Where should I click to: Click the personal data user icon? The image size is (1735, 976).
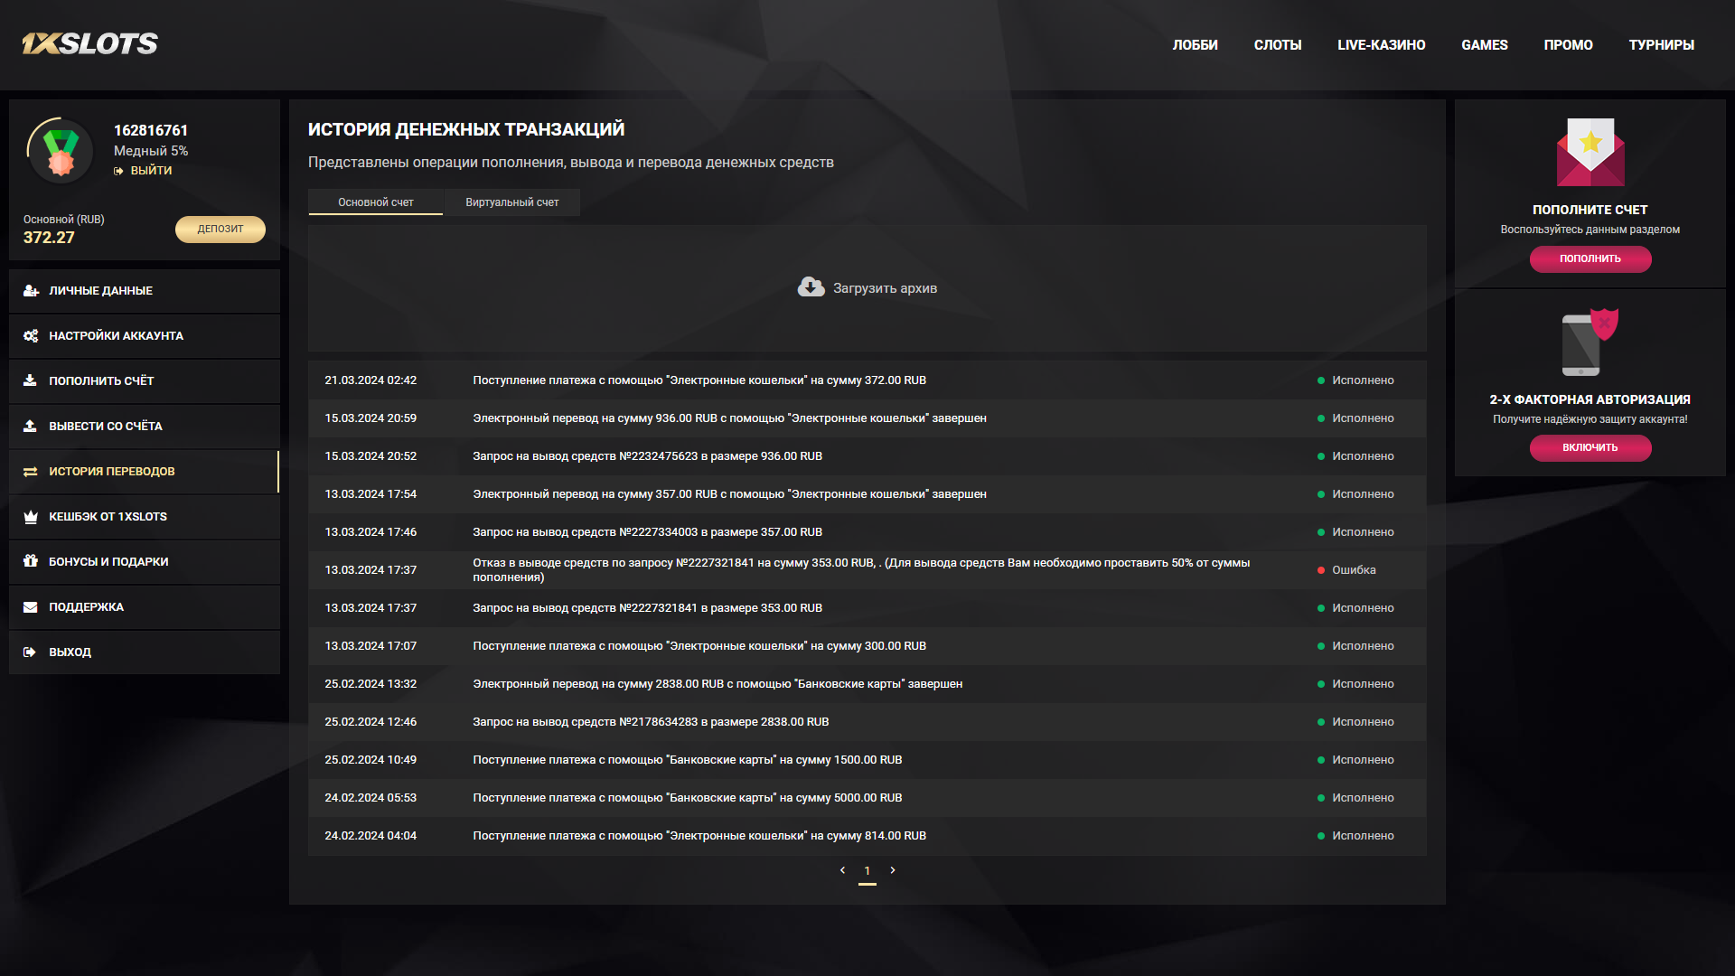pyautogui.click(x=31, y=291)
